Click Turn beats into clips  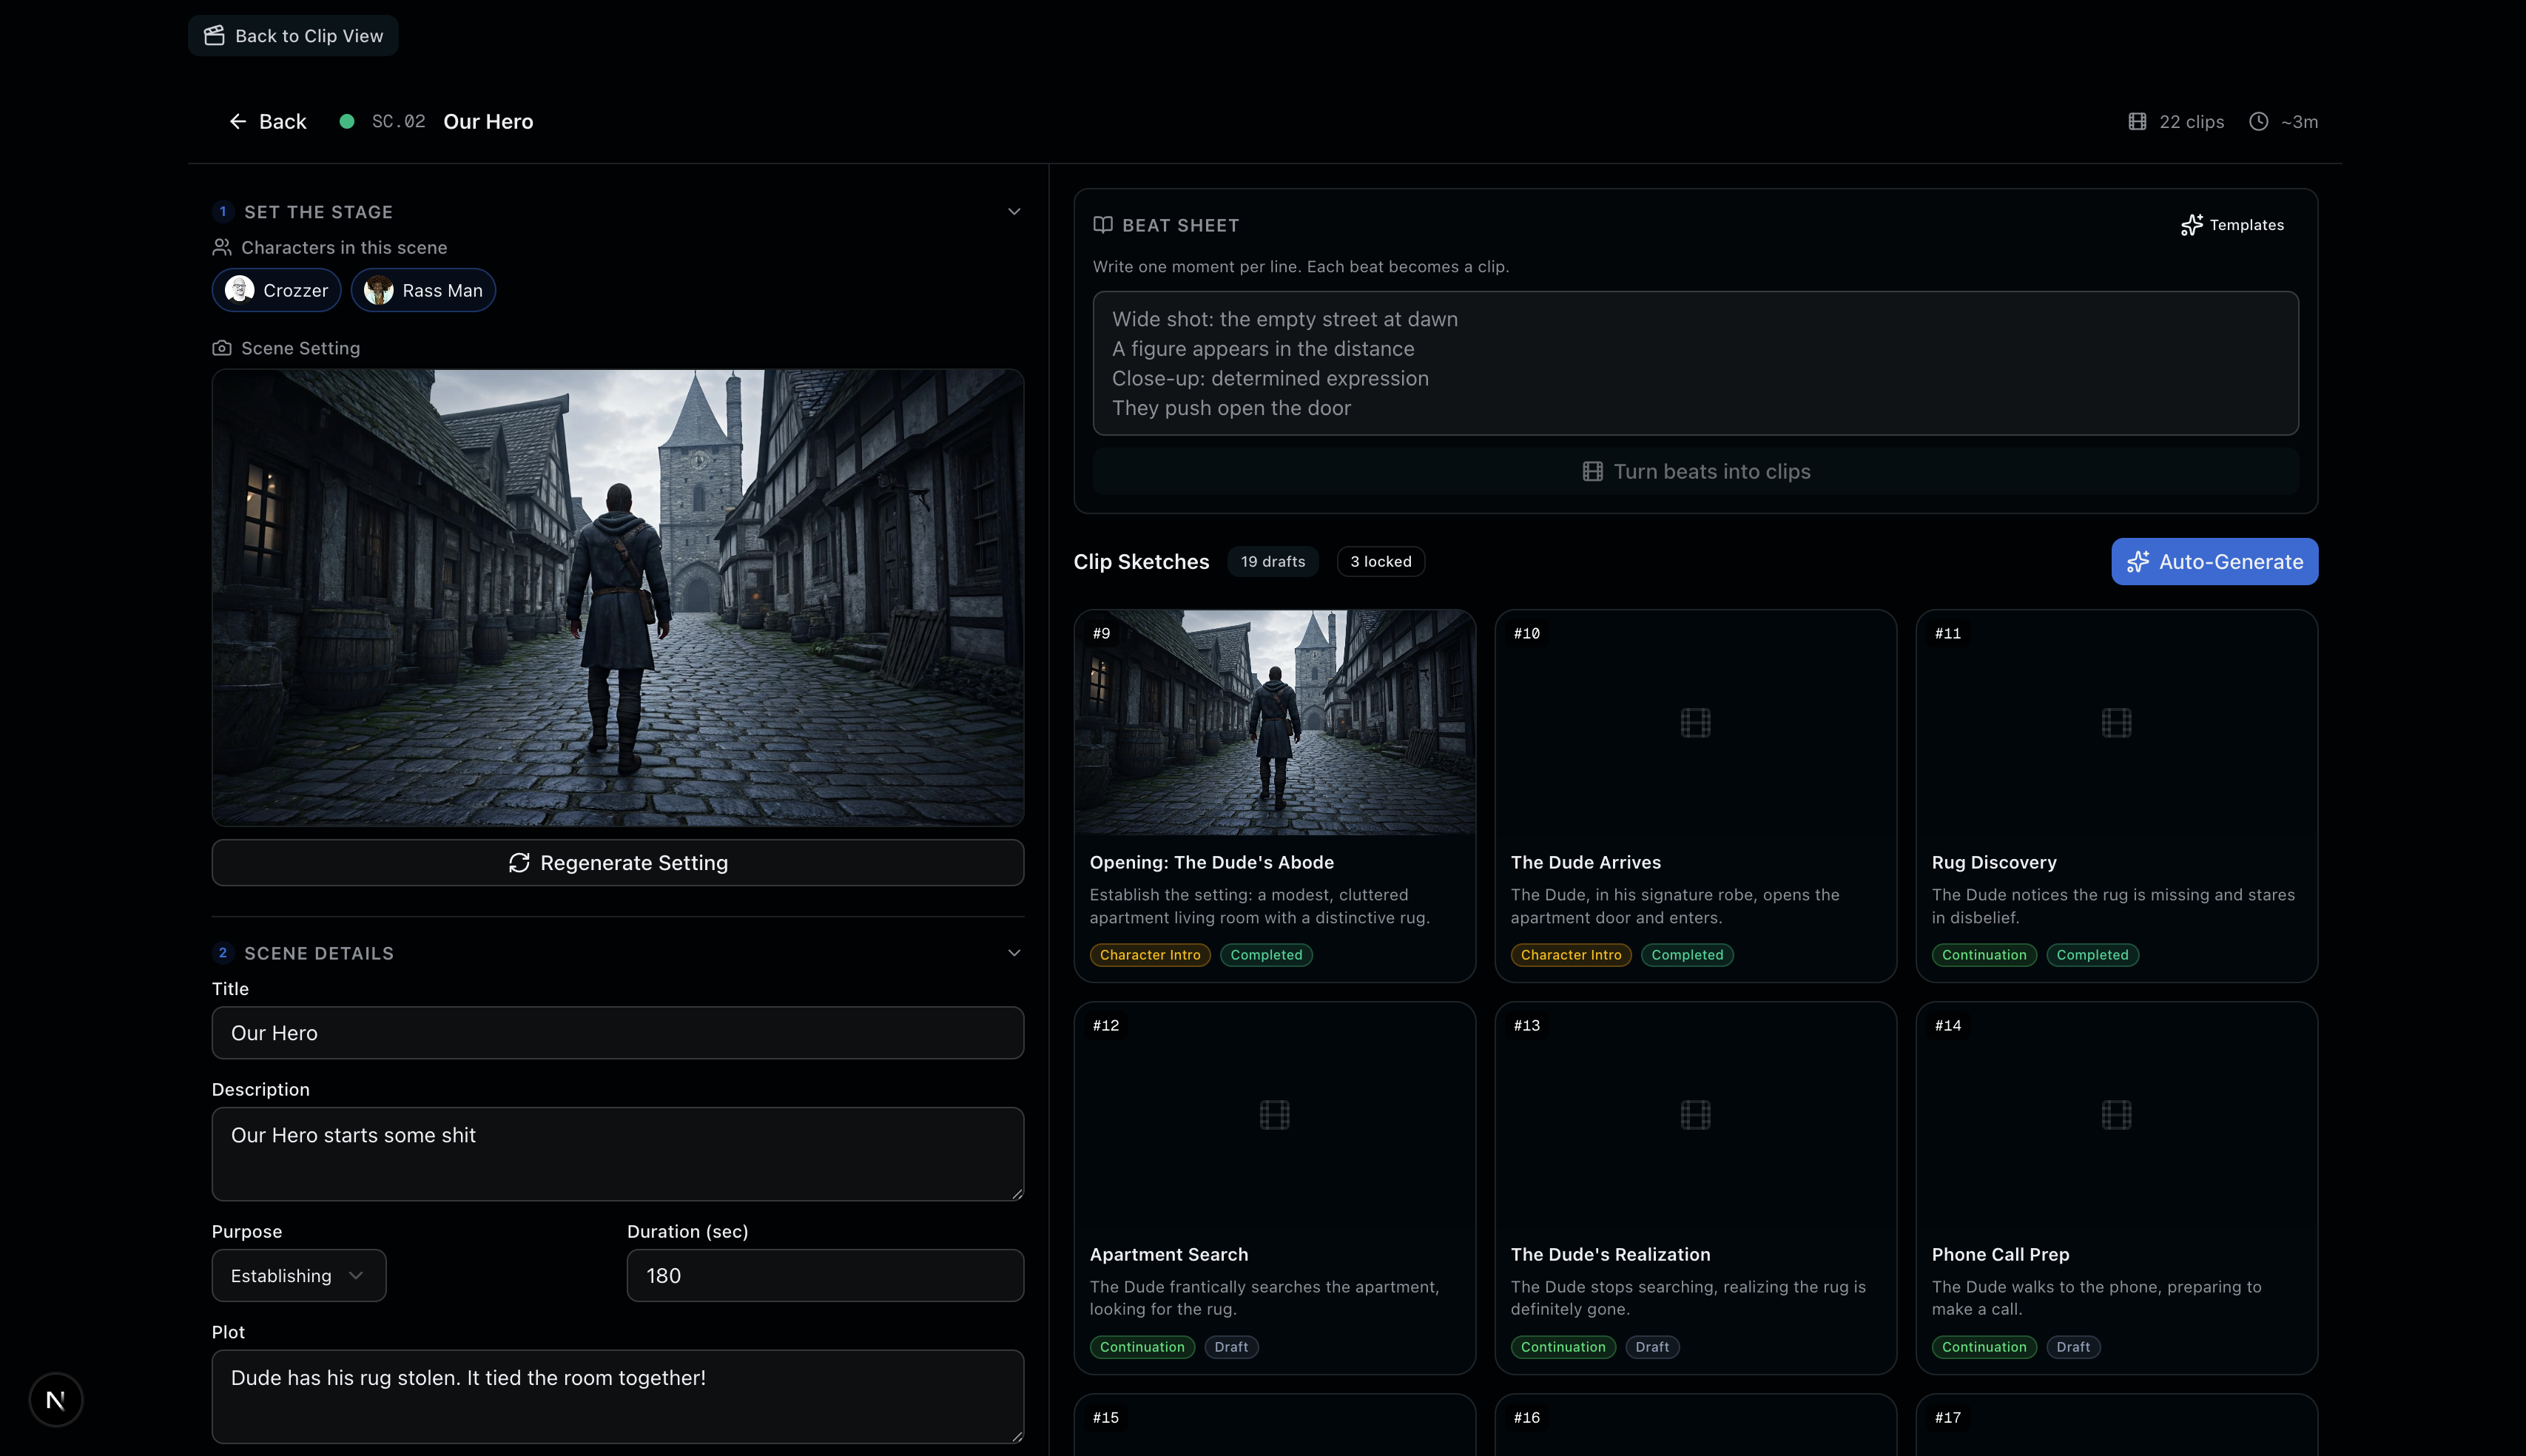tap(1696, 471)
